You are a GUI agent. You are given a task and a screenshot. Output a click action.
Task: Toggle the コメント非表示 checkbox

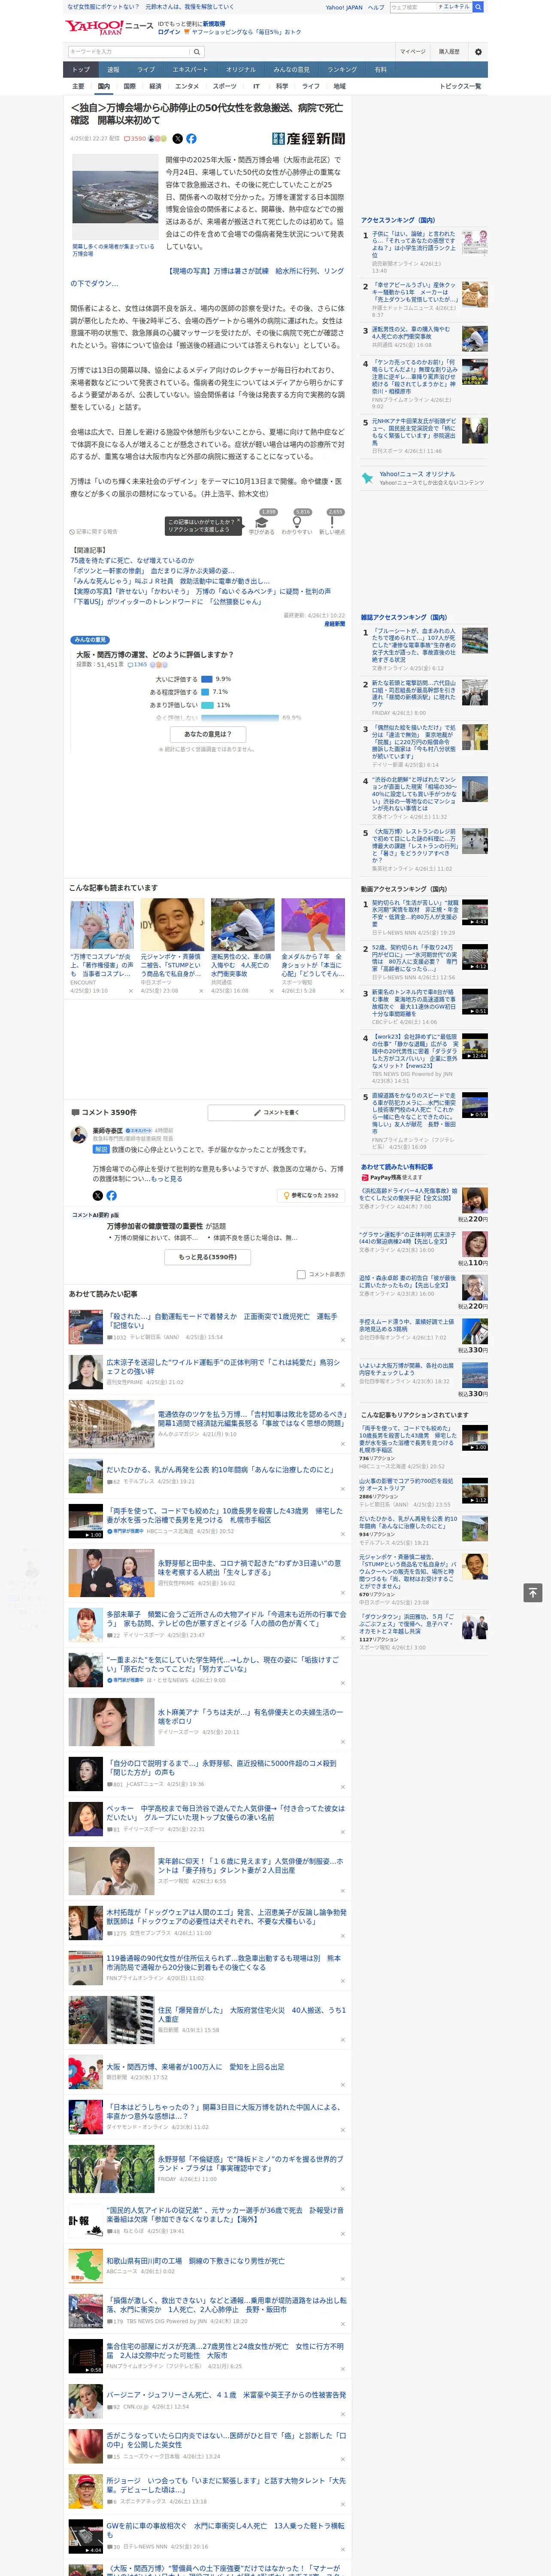301,1275
